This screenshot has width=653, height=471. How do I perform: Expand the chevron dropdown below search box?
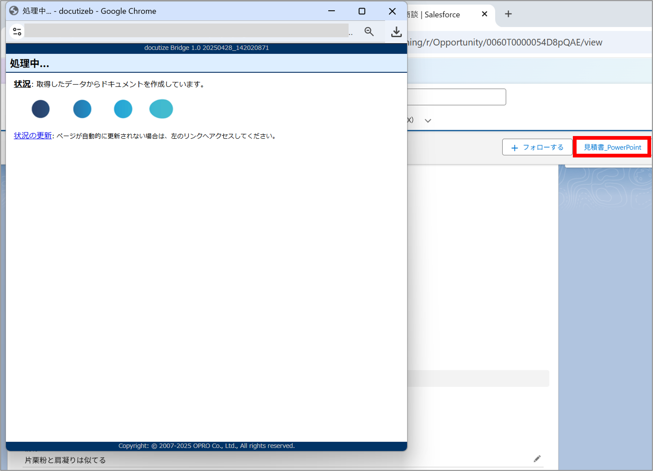pos(428,121)
